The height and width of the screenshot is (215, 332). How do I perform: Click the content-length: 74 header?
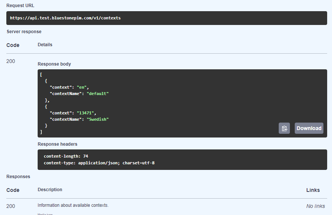coord(66,156)
